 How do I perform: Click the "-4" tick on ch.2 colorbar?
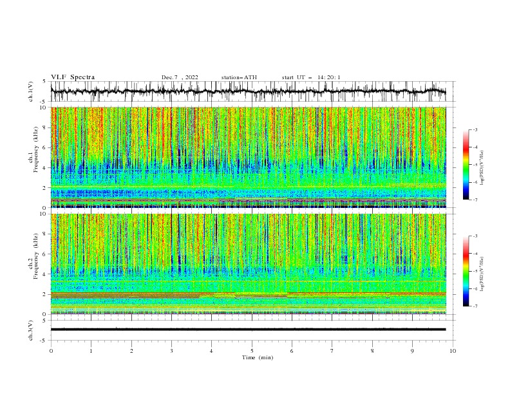(x=475, y=254)
